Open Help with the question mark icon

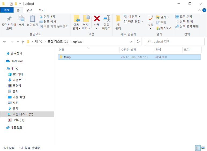204,10
